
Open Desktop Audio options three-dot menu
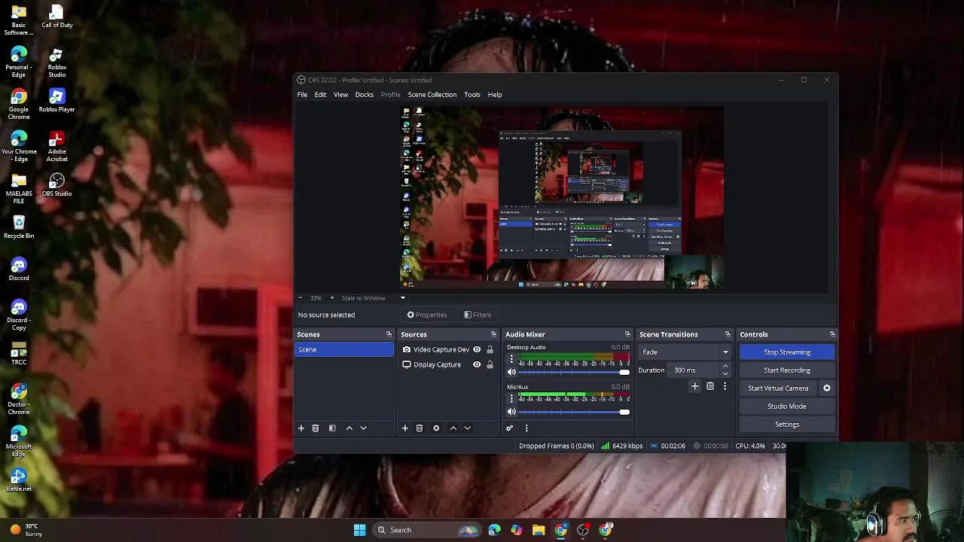[x=511, y=359]
